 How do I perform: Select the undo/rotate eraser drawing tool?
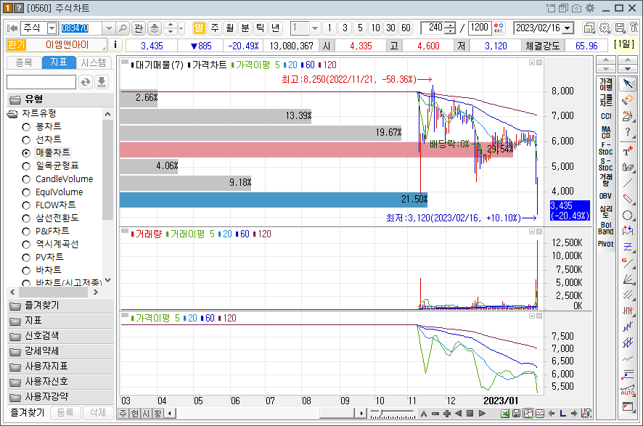click(x=628, y=100)
